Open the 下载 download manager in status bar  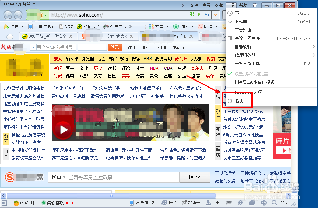click(x=213, y=203)
